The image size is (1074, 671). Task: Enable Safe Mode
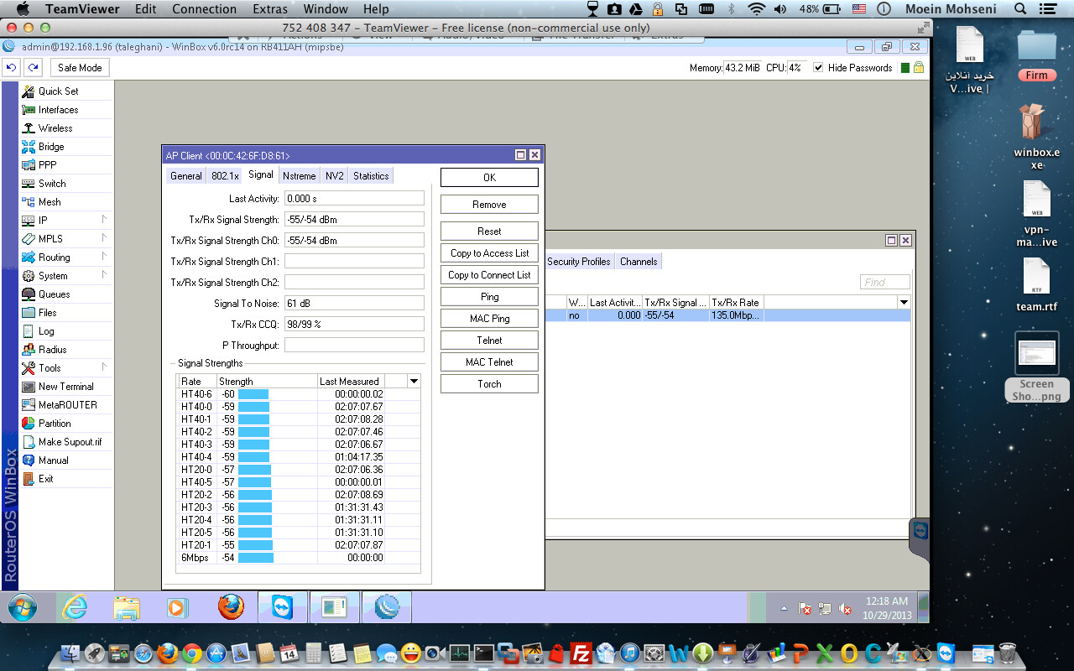pos(79,67)
